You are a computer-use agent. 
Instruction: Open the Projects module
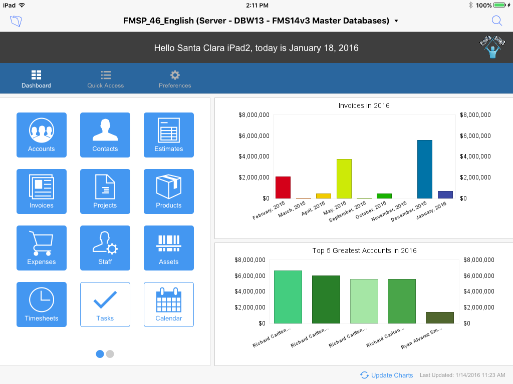(x=105, y=191)
